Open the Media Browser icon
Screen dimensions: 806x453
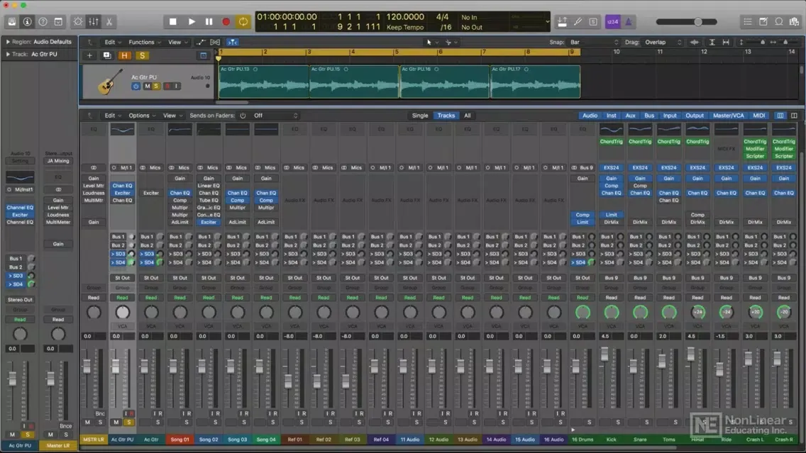pyautogui.click(x=795, y=21)
